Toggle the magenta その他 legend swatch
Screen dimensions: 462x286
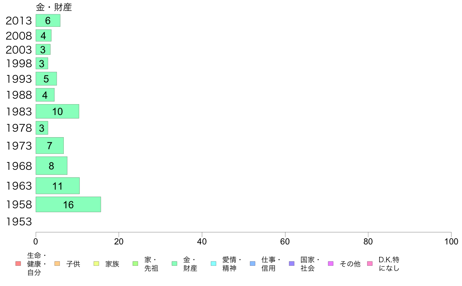pos(331,263)
